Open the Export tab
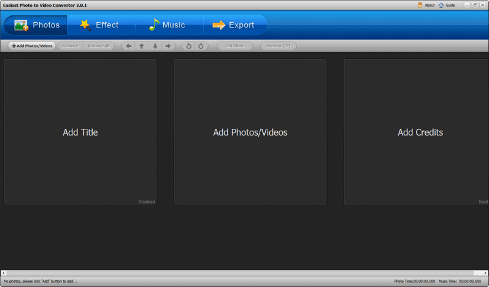Image resolution: width=489 pixels, height=287 pixels. 235,25
